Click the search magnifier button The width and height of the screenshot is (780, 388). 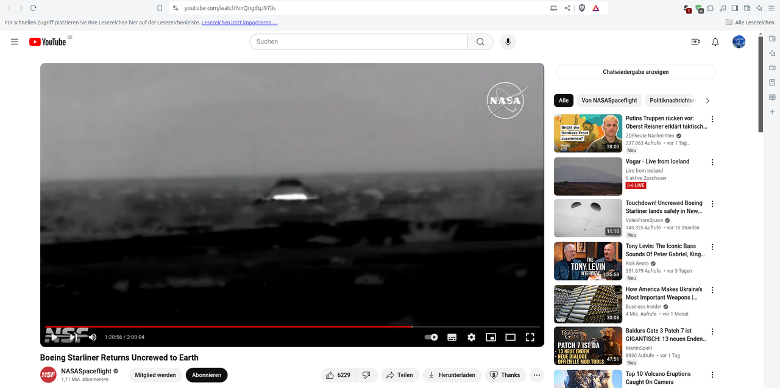point(480,41)
